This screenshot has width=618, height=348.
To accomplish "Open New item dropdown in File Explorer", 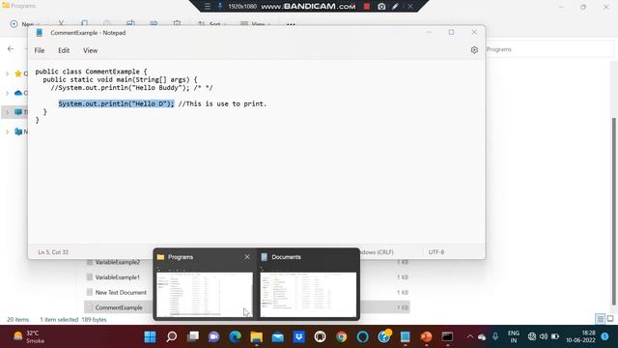I will (x=24, y=24).
